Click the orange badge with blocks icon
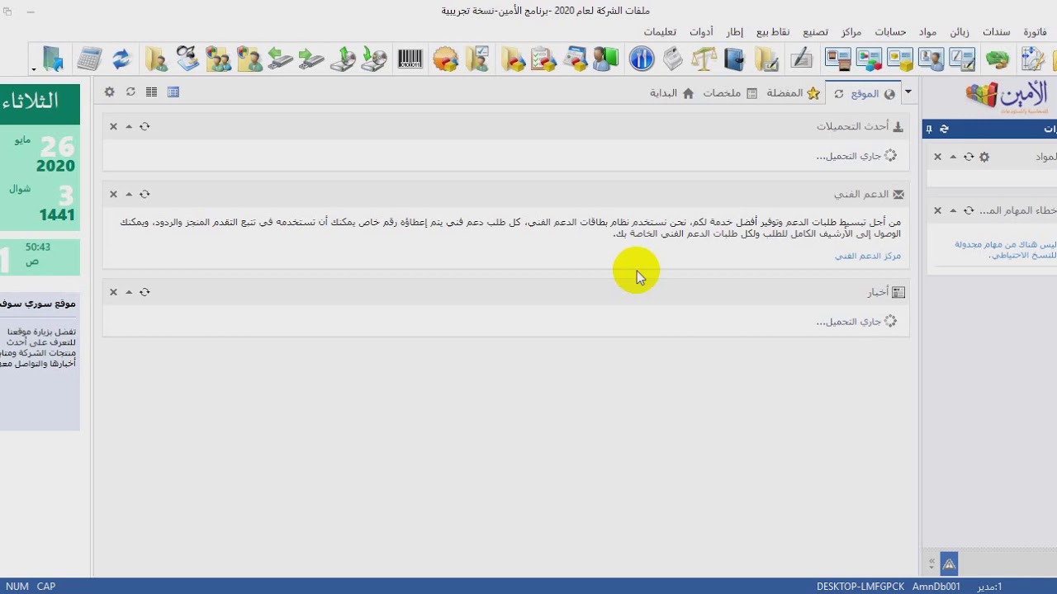 (x=446, y=59)
